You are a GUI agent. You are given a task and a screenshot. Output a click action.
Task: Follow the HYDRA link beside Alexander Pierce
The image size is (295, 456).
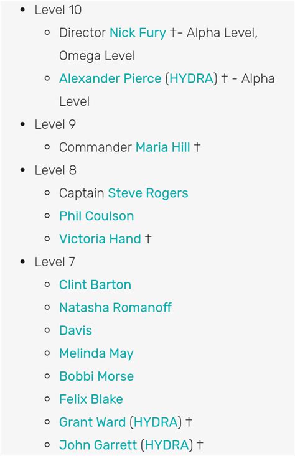coord(192,78)
